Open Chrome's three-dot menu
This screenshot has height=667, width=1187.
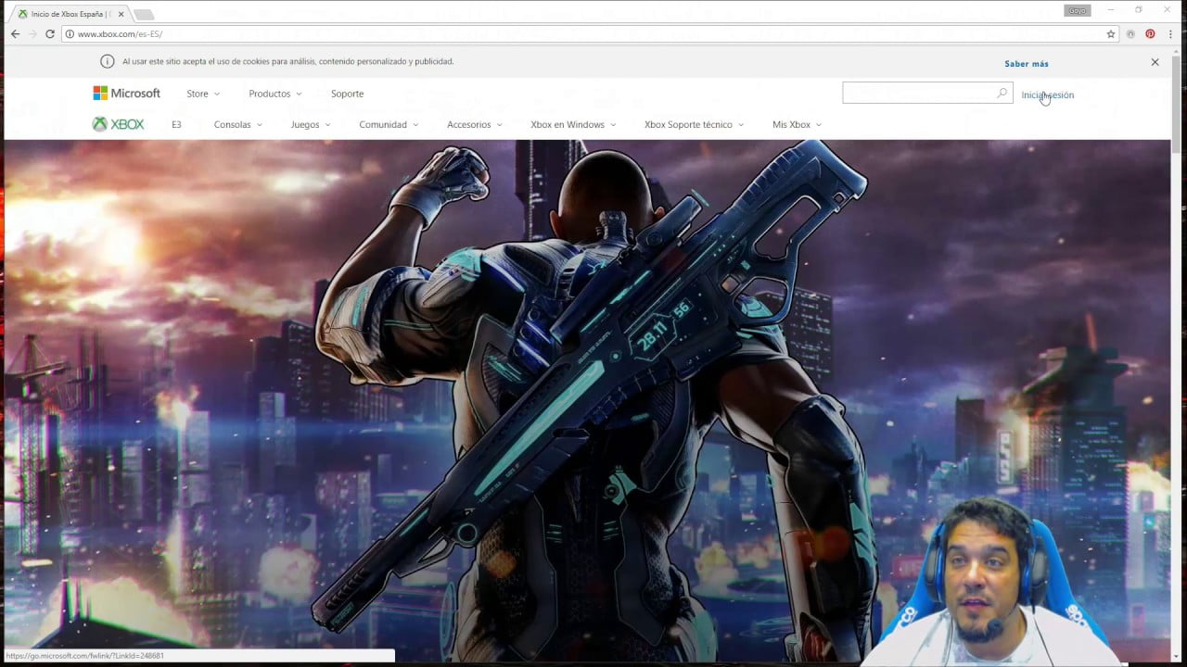(1170, 33)
